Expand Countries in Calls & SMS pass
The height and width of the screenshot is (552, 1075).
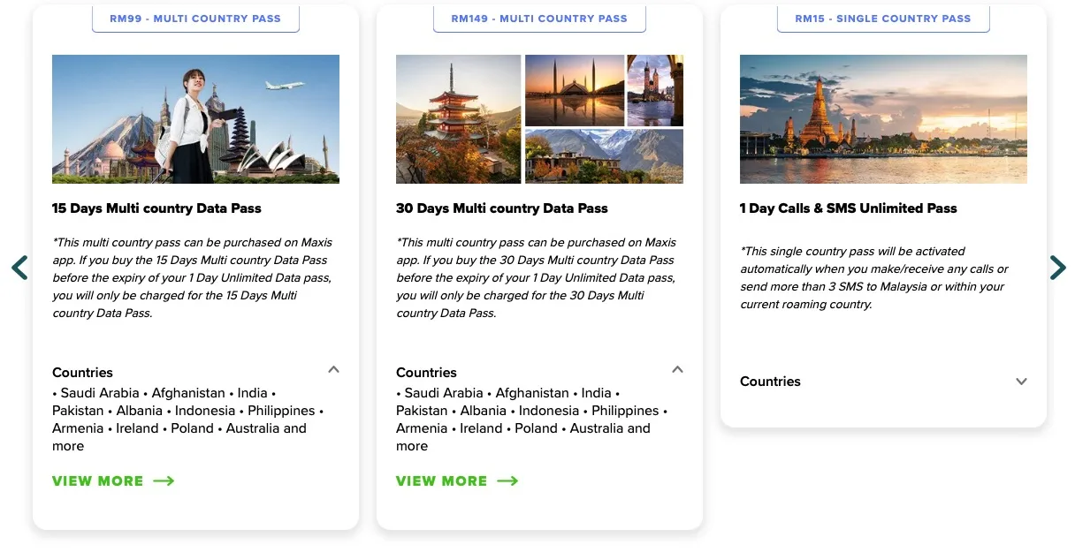[1021, 382]
